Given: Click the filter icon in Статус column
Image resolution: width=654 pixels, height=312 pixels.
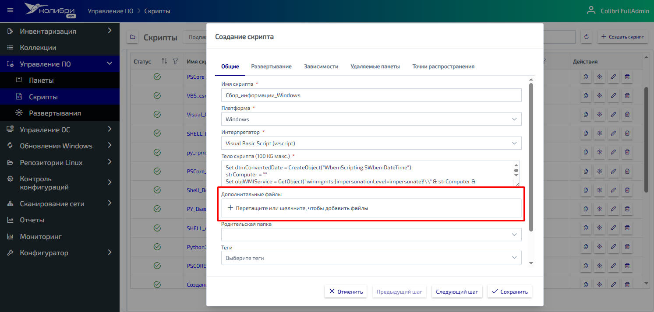Looking at the screenshot, I should pyautogui.click(x=175, y=62).
